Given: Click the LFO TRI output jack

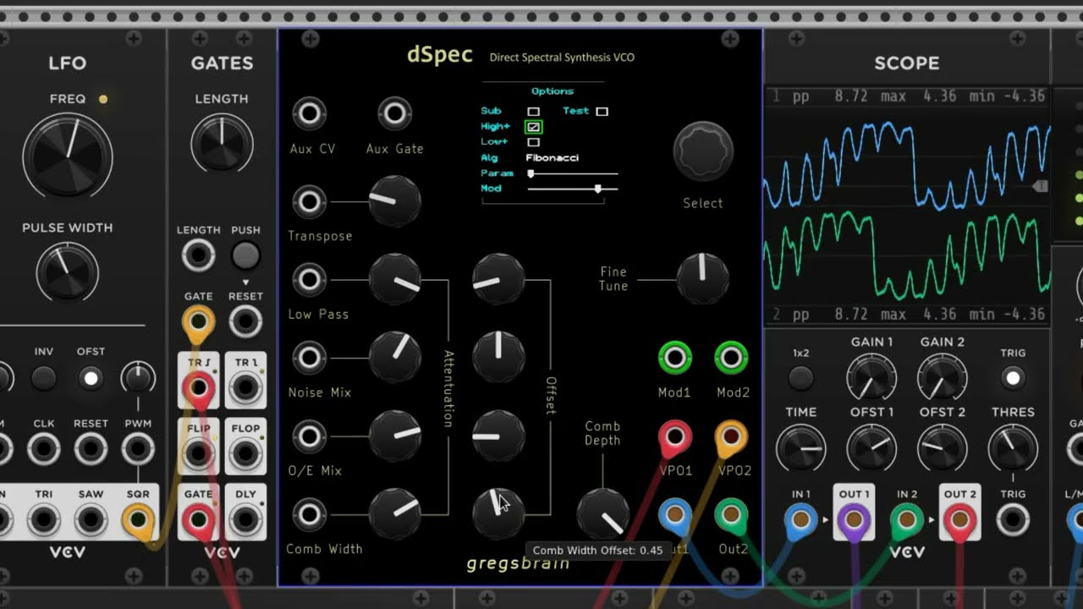Looking at the screenshot, I should pyautogui.click(x=43, y=518).
